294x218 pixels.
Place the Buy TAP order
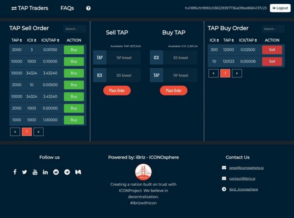173,90
